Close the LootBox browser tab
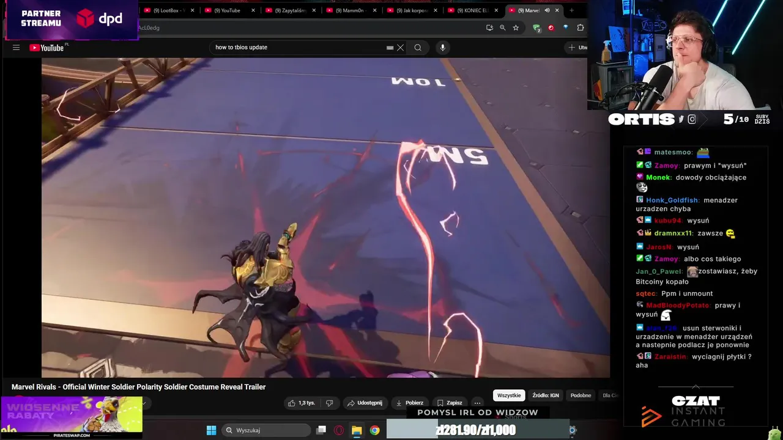The height and width of the screenshot is (440, 783). click(193, 10)
